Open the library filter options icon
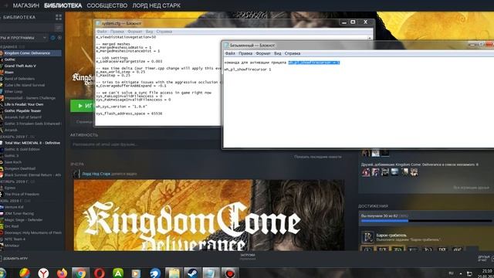This screenshot has height=278, width=494. pyautogui.click(x=59, y=28)
